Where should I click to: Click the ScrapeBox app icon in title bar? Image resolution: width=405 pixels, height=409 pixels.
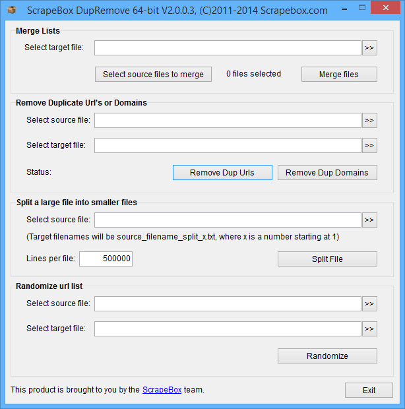(x=11, y=10)
